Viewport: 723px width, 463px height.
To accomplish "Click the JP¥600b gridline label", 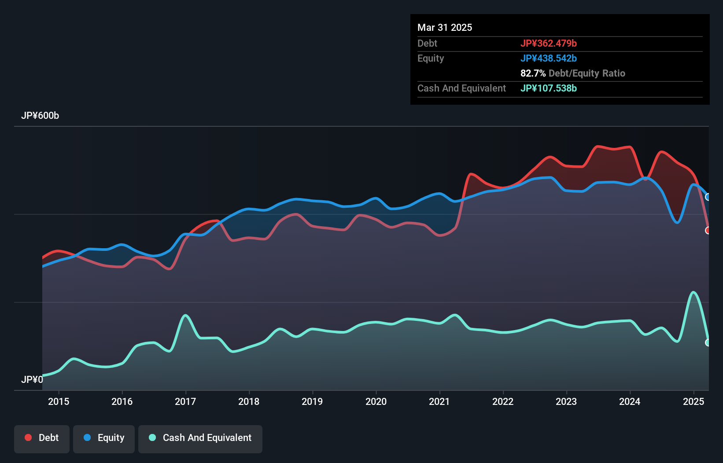I will [41, 116].
